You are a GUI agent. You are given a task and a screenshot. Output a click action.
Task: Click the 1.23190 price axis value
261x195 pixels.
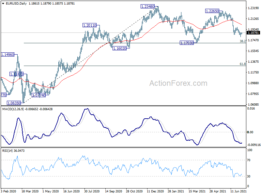coord(253,8)
